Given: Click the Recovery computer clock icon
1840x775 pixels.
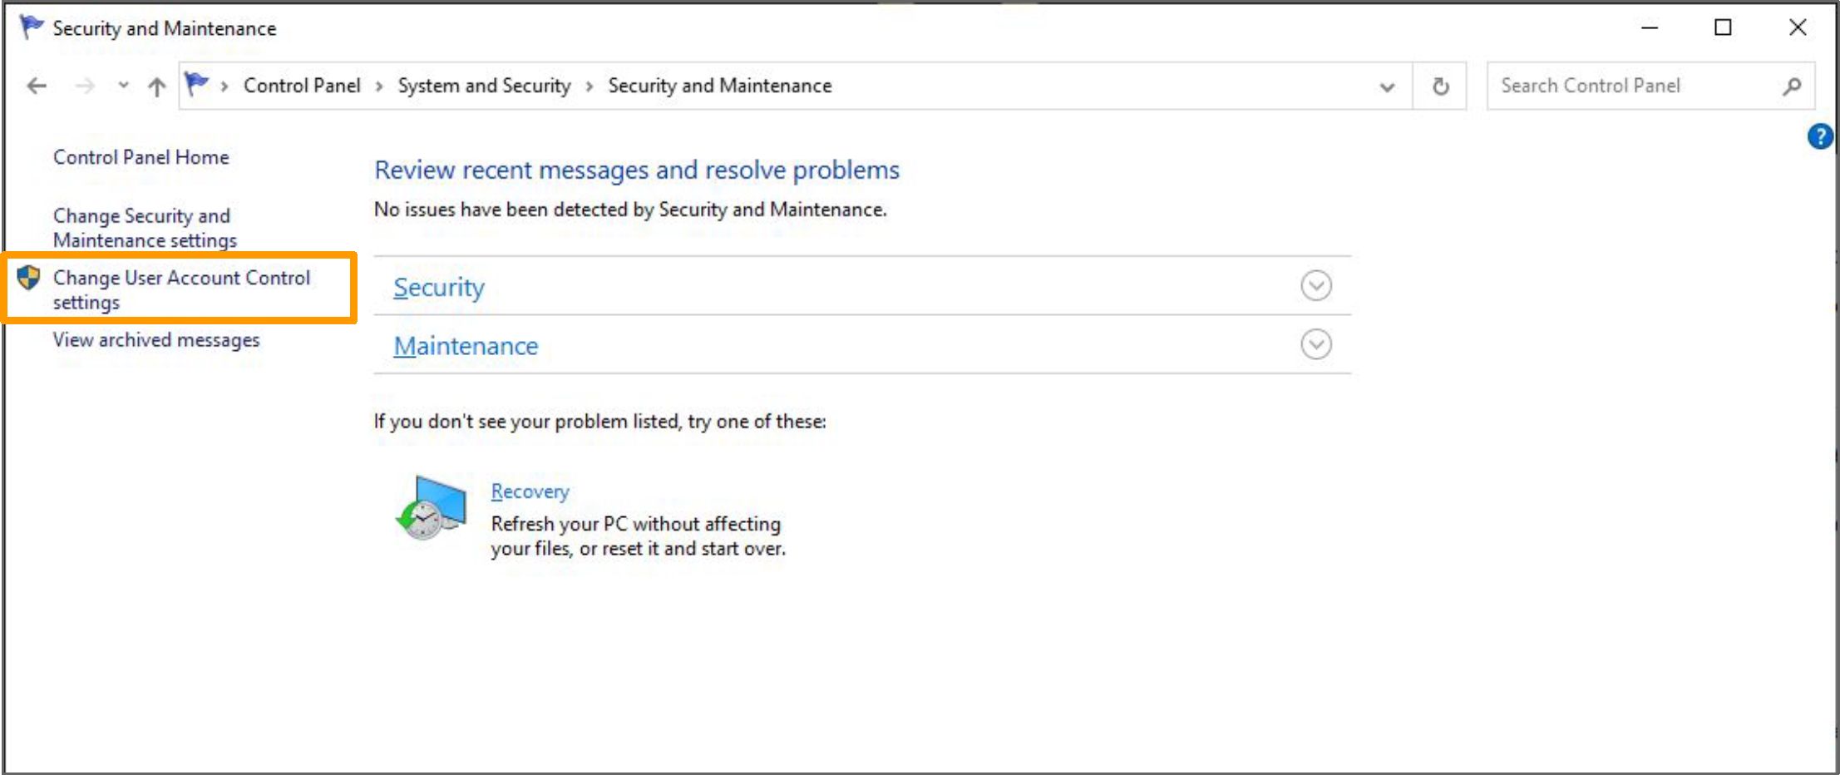Looking at the screenshot, I should point(431,507).
